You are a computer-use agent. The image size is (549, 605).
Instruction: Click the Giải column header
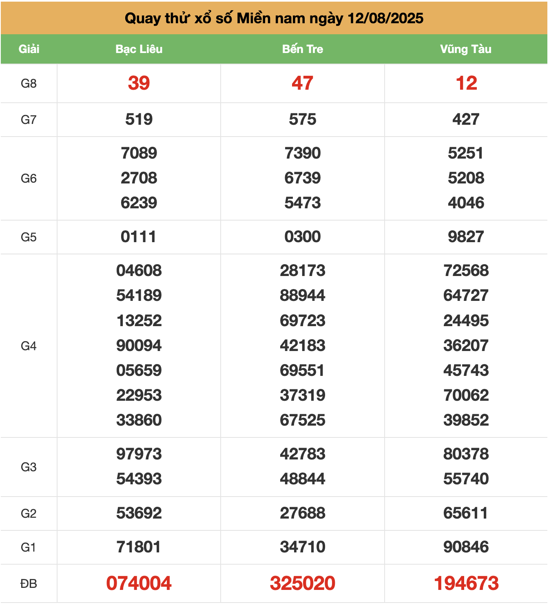[29, 49]
